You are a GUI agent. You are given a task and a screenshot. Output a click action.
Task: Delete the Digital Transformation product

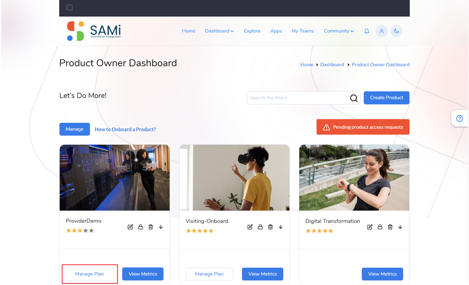(390, 227)
